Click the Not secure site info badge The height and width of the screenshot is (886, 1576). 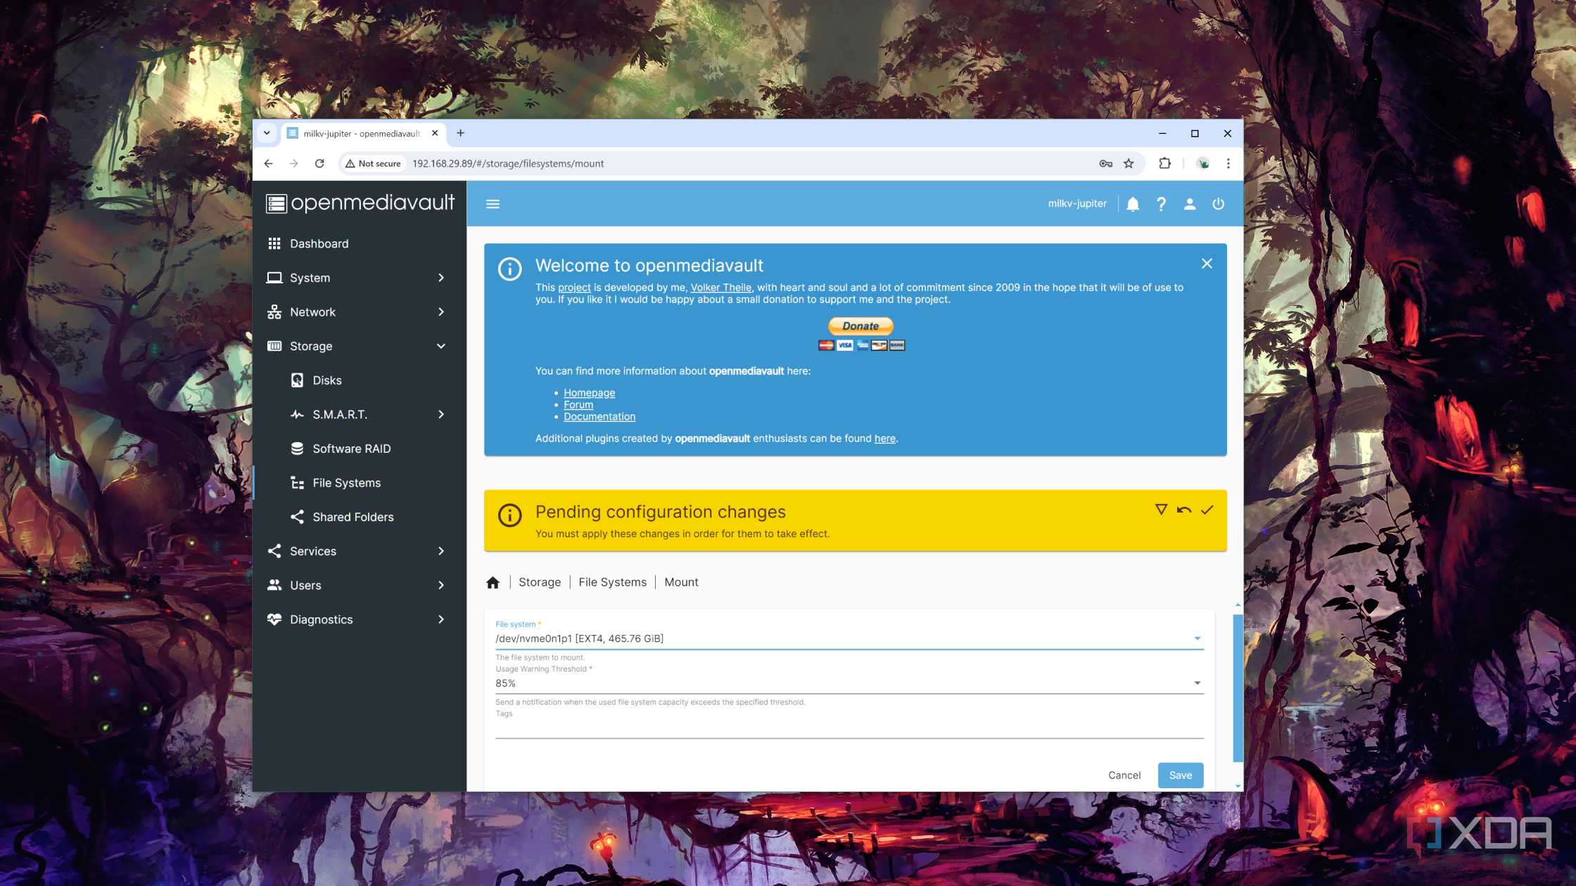pos(373,164)
